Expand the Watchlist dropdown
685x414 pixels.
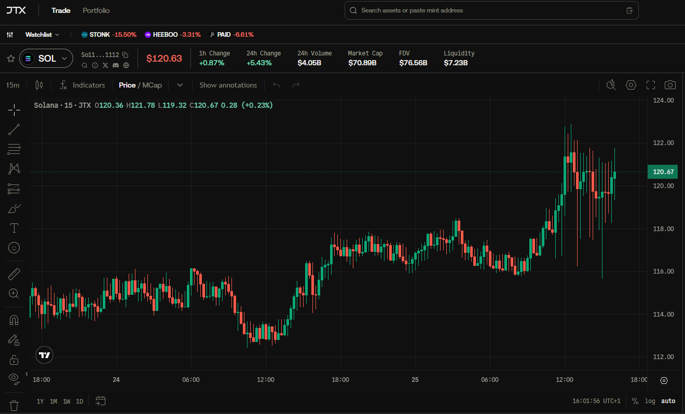coord(42,35)
